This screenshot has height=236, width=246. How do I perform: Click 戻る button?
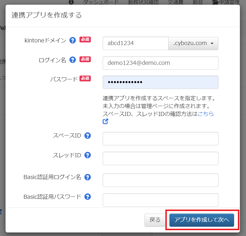155,220
